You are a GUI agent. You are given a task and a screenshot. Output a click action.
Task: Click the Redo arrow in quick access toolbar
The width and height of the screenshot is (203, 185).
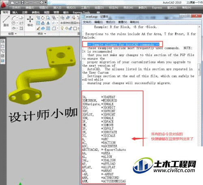[35, 2]
